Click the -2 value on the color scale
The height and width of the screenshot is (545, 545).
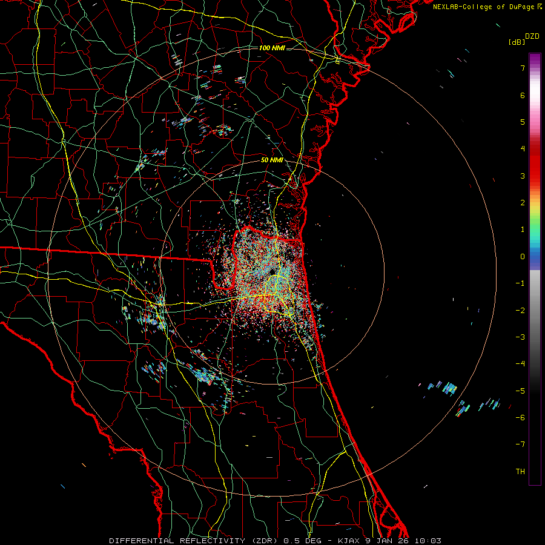520,310
